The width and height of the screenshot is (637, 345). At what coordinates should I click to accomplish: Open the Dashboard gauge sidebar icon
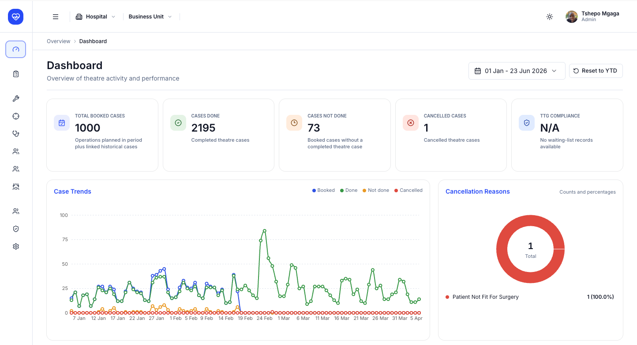click(x=16, y=49)
